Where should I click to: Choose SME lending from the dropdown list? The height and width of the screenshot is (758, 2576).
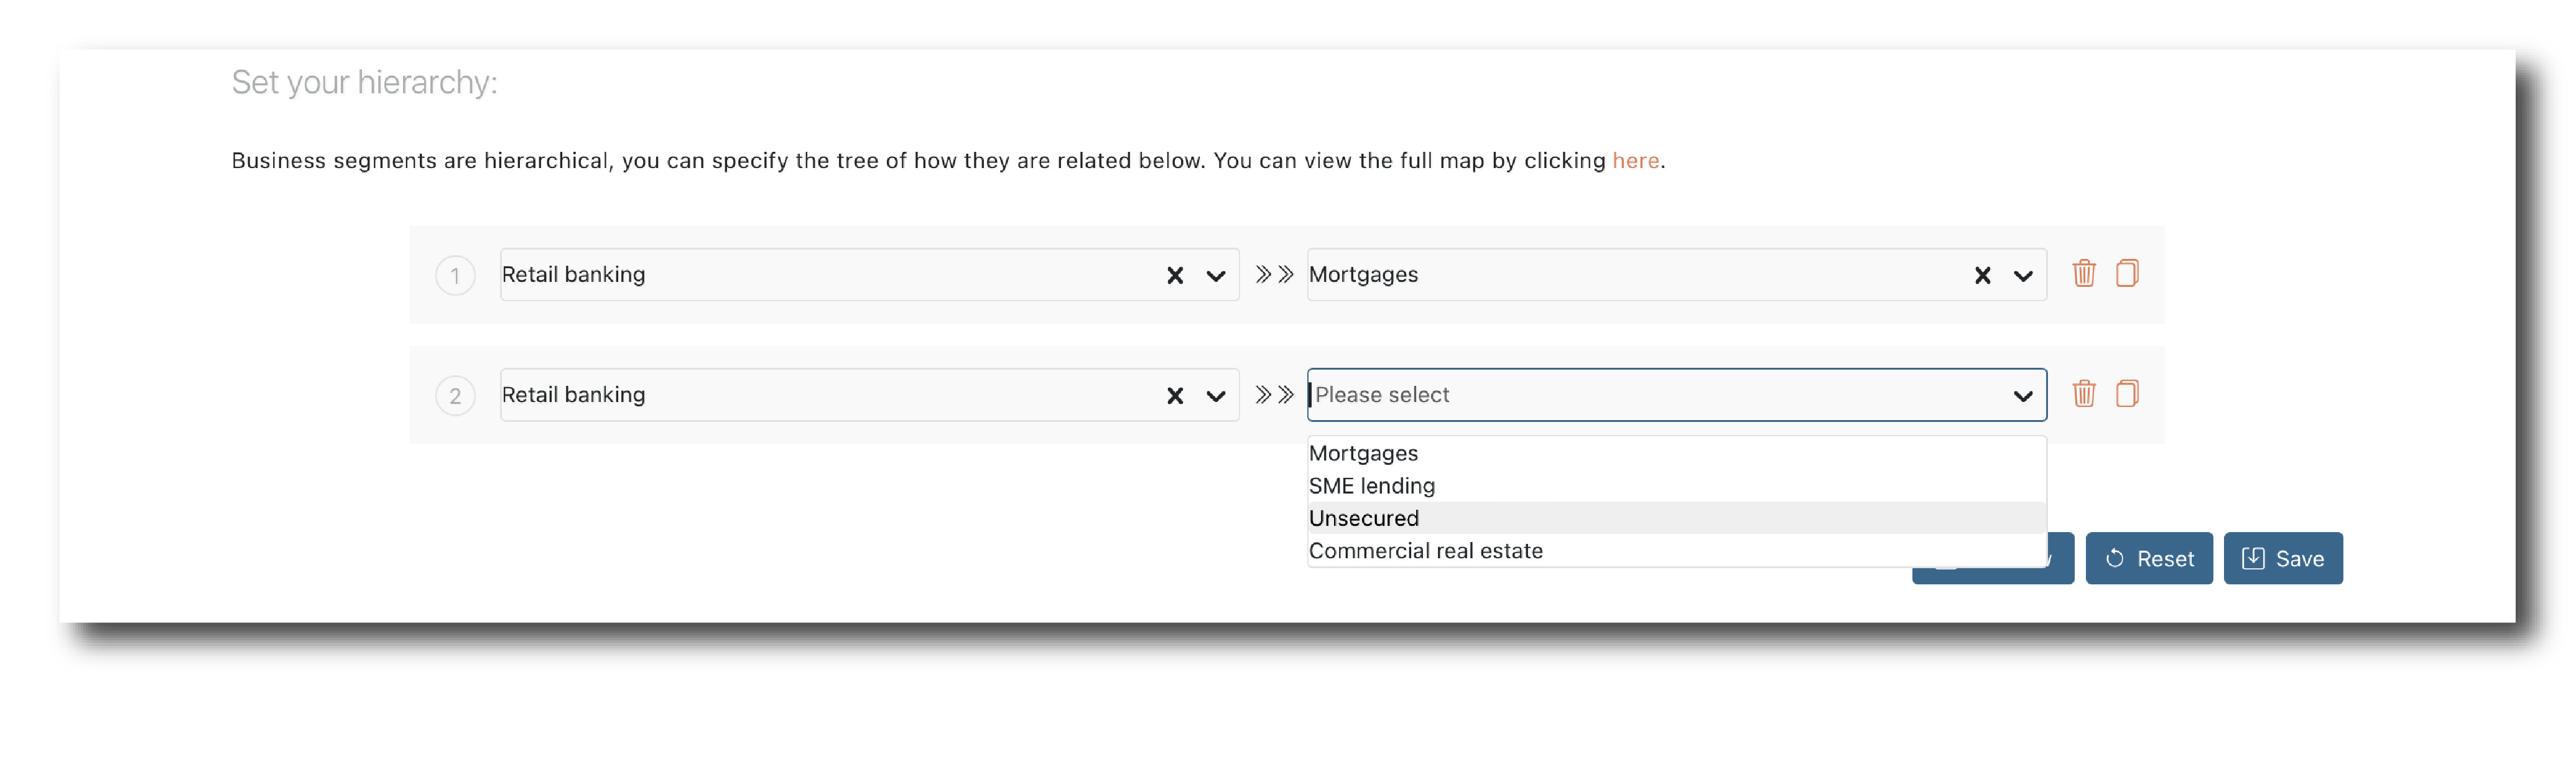click(x=1372, y=486)
